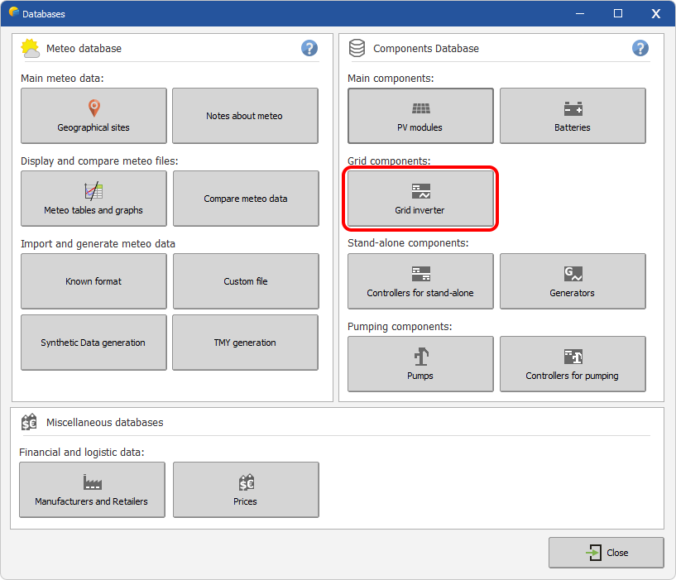This screenshot has width=676, height=580.
Task: Open Geographical sites database
Action: point(93,116)
